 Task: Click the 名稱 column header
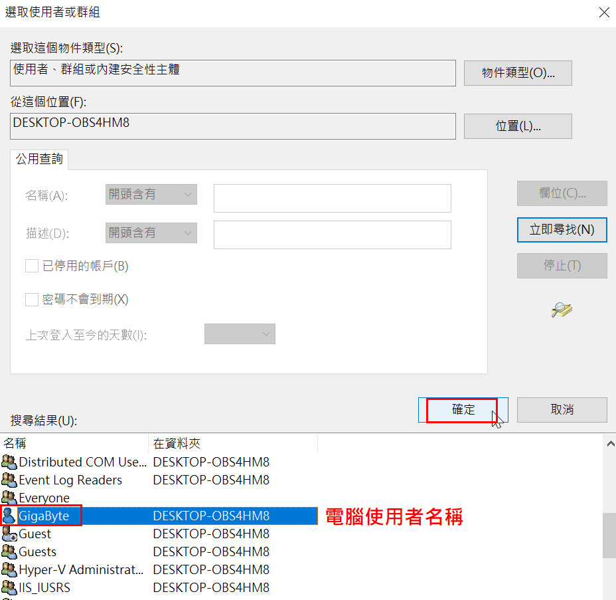click(74, 443)
